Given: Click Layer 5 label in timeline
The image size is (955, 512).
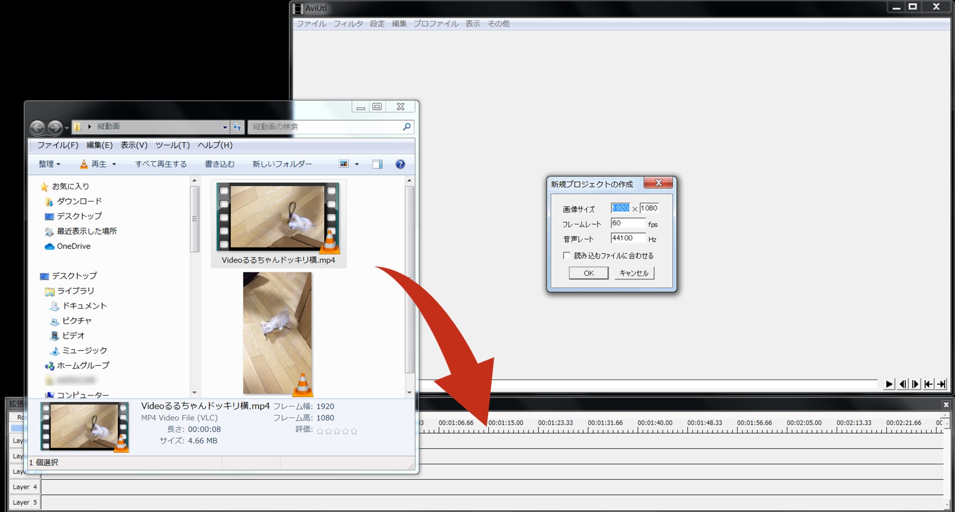Looking at the screenshot, I should click(25, 502).
